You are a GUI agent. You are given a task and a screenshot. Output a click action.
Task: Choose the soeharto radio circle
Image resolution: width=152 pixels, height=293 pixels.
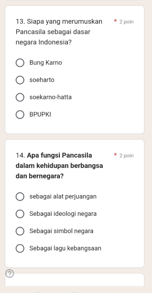[20, 80]
